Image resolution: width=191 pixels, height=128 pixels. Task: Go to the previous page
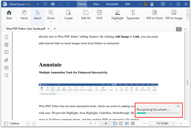pyautogui.click(x=95, y=123)
